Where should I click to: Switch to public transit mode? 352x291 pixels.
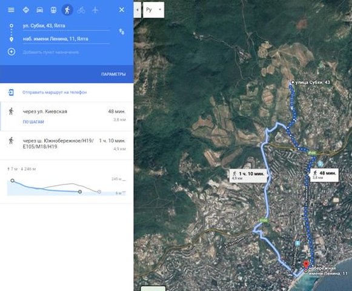pos(53,10)
